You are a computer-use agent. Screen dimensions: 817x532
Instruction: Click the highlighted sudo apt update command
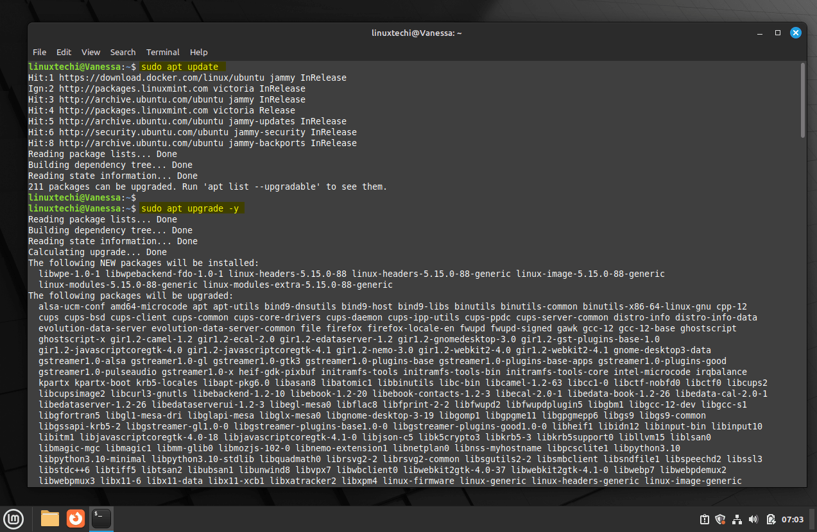pos(182,66)
